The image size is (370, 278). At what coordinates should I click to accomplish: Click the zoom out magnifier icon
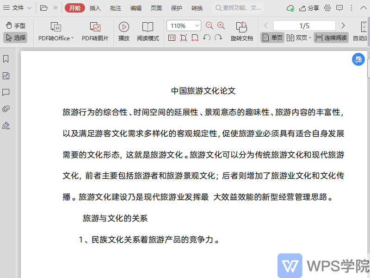210,26
